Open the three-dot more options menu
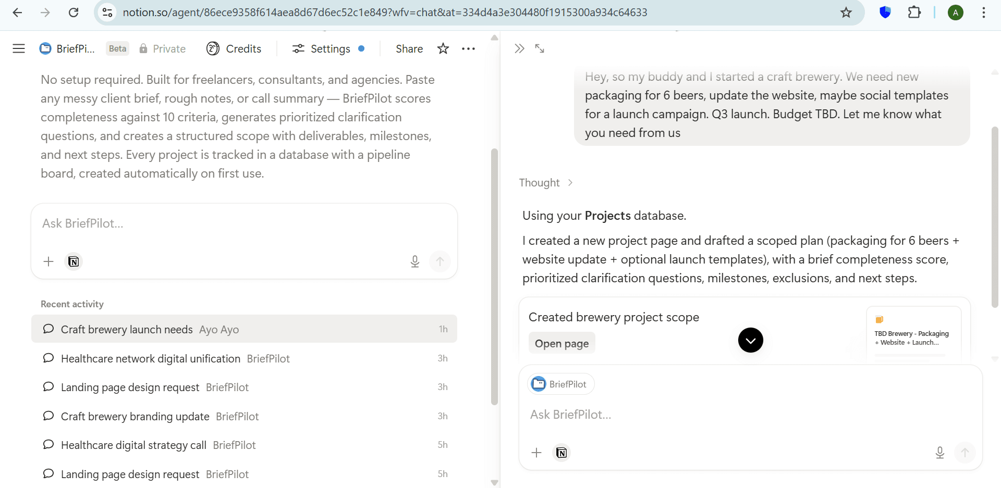This screenshot has height=488, width=1001. 468,48
